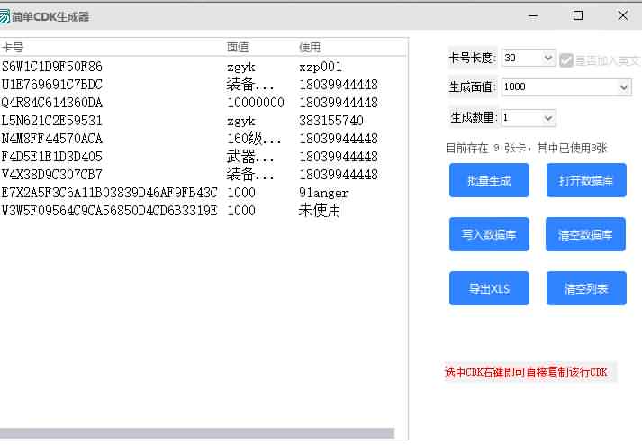Maximize the CDK generator window
The height and width of the screenshot is (445, 642).
[x=578, y=15]
